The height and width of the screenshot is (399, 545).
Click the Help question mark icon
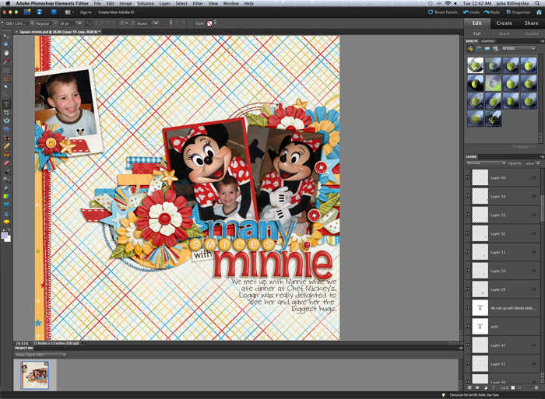[x=54, y=12]
